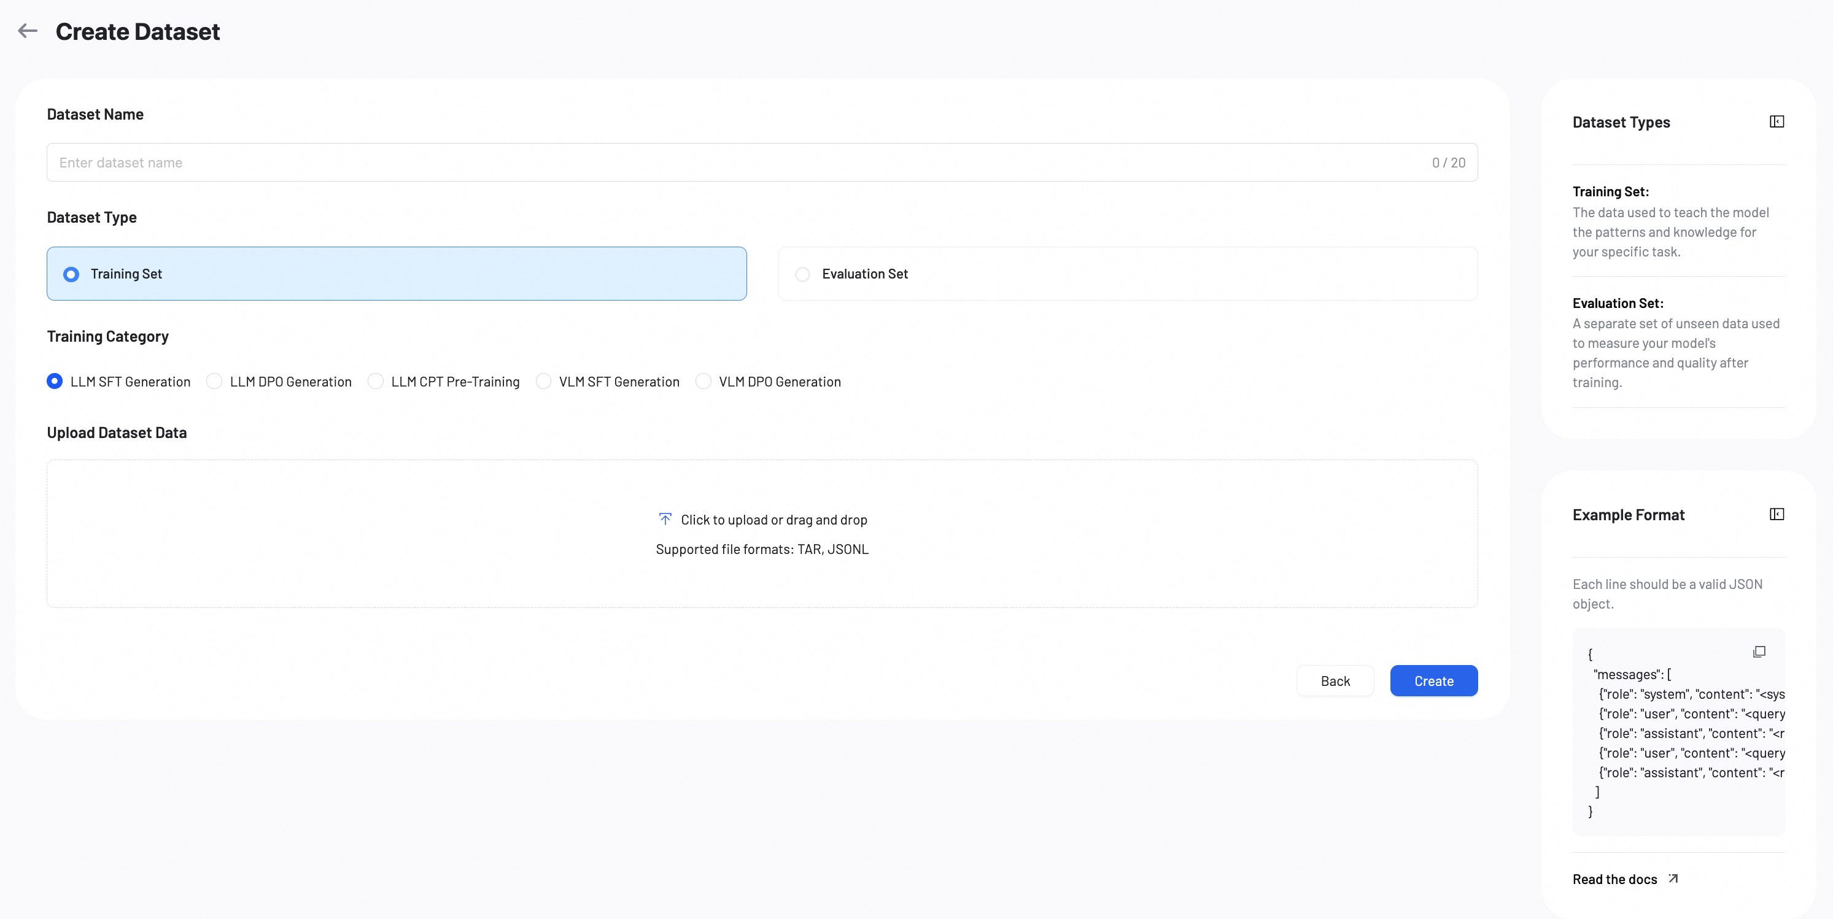Click 'Click to upload or drag and drop'
The height and width of the screenshot is (919, 1833).
[x=773, y=519]
